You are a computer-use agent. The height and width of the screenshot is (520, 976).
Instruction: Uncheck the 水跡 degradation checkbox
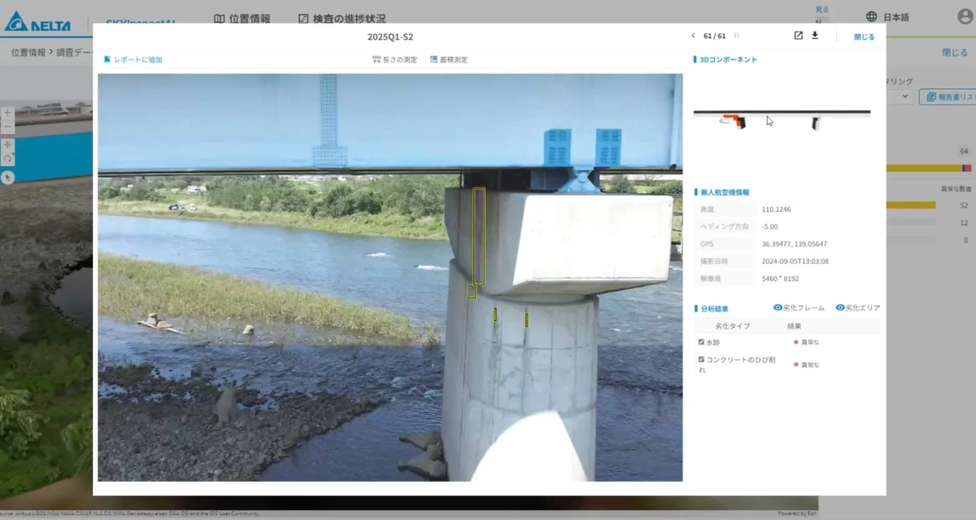701,342
